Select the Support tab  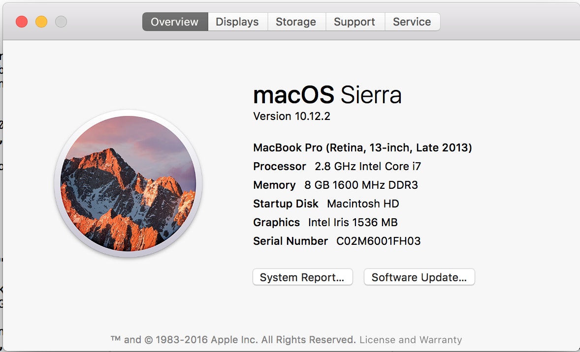tap(354, 22)
